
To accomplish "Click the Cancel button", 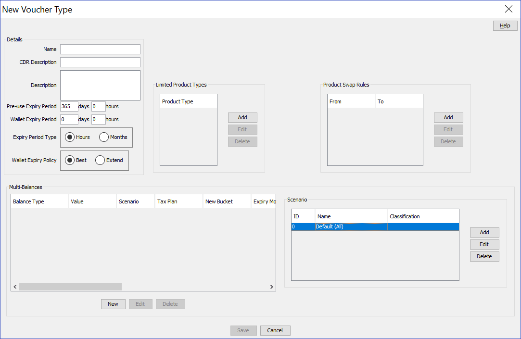I will click(x=275, y=330).
